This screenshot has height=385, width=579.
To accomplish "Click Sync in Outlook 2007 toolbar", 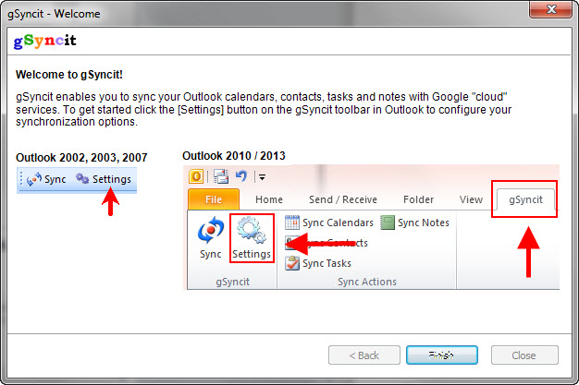I will [46, 179].
